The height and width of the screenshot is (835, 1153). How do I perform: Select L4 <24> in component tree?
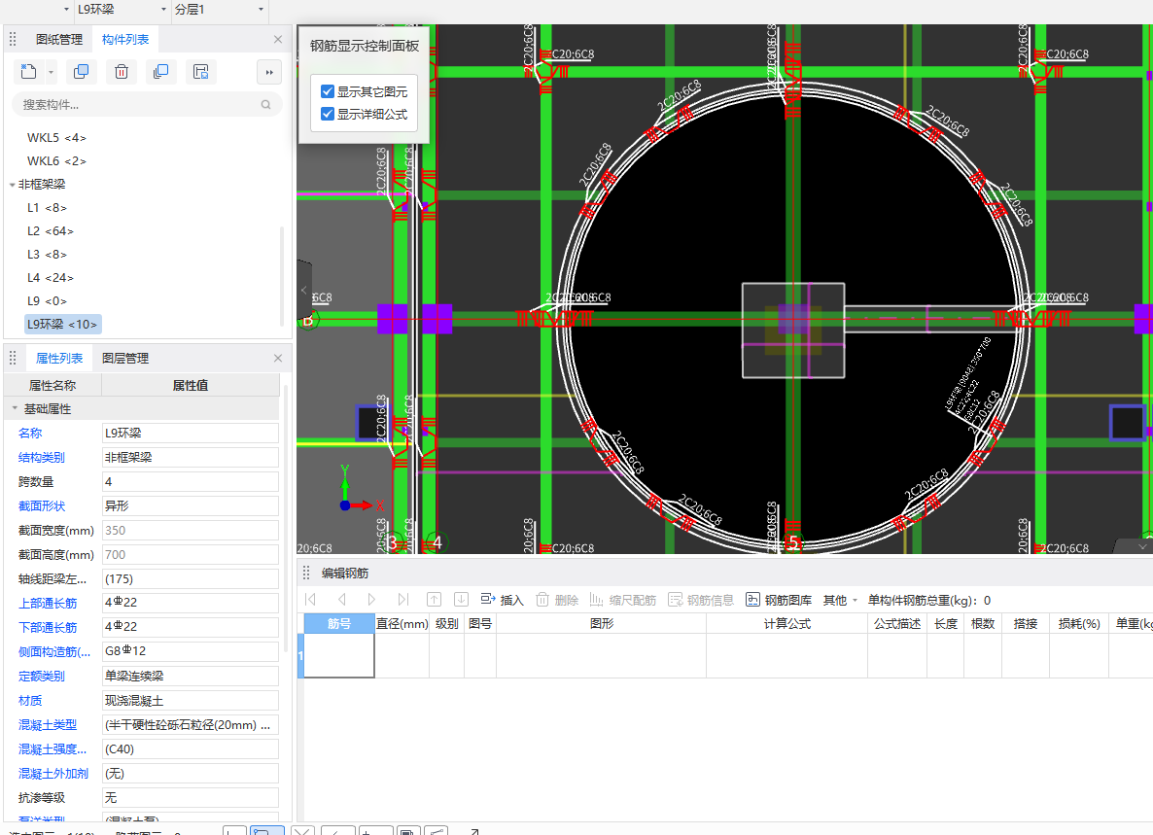click(x=50, y=278)
